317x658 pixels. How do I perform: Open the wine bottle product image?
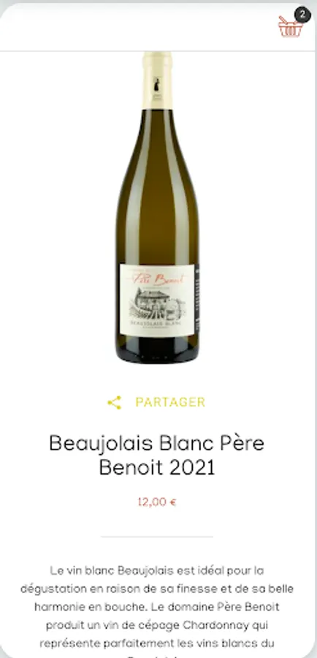click(x=157, y=208)
